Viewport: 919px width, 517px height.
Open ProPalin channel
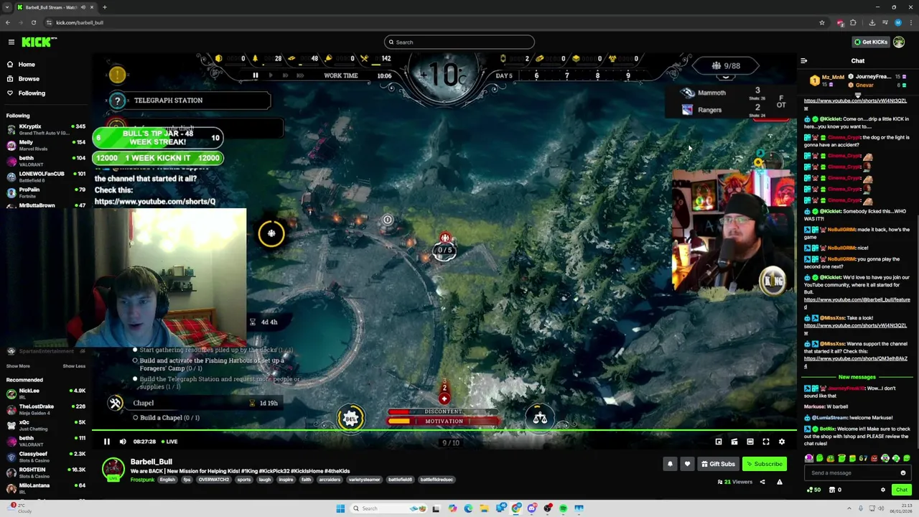[x=46, y=192]
